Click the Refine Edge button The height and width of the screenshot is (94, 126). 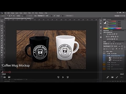[x=69, y=16]
